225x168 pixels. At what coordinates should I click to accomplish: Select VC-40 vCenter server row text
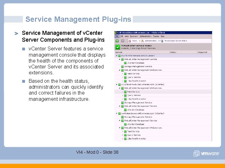[x=138, y=56]
